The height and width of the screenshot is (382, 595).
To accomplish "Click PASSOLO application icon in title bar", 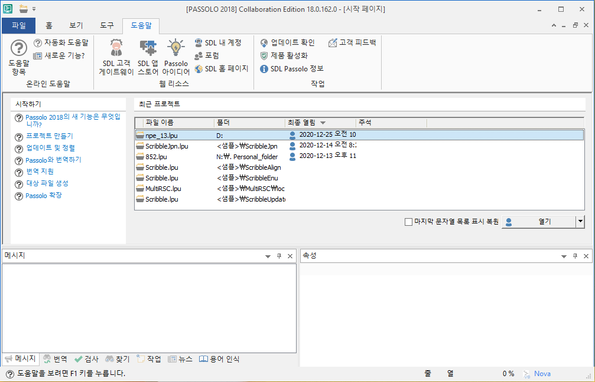I will (x=8, y=9).
